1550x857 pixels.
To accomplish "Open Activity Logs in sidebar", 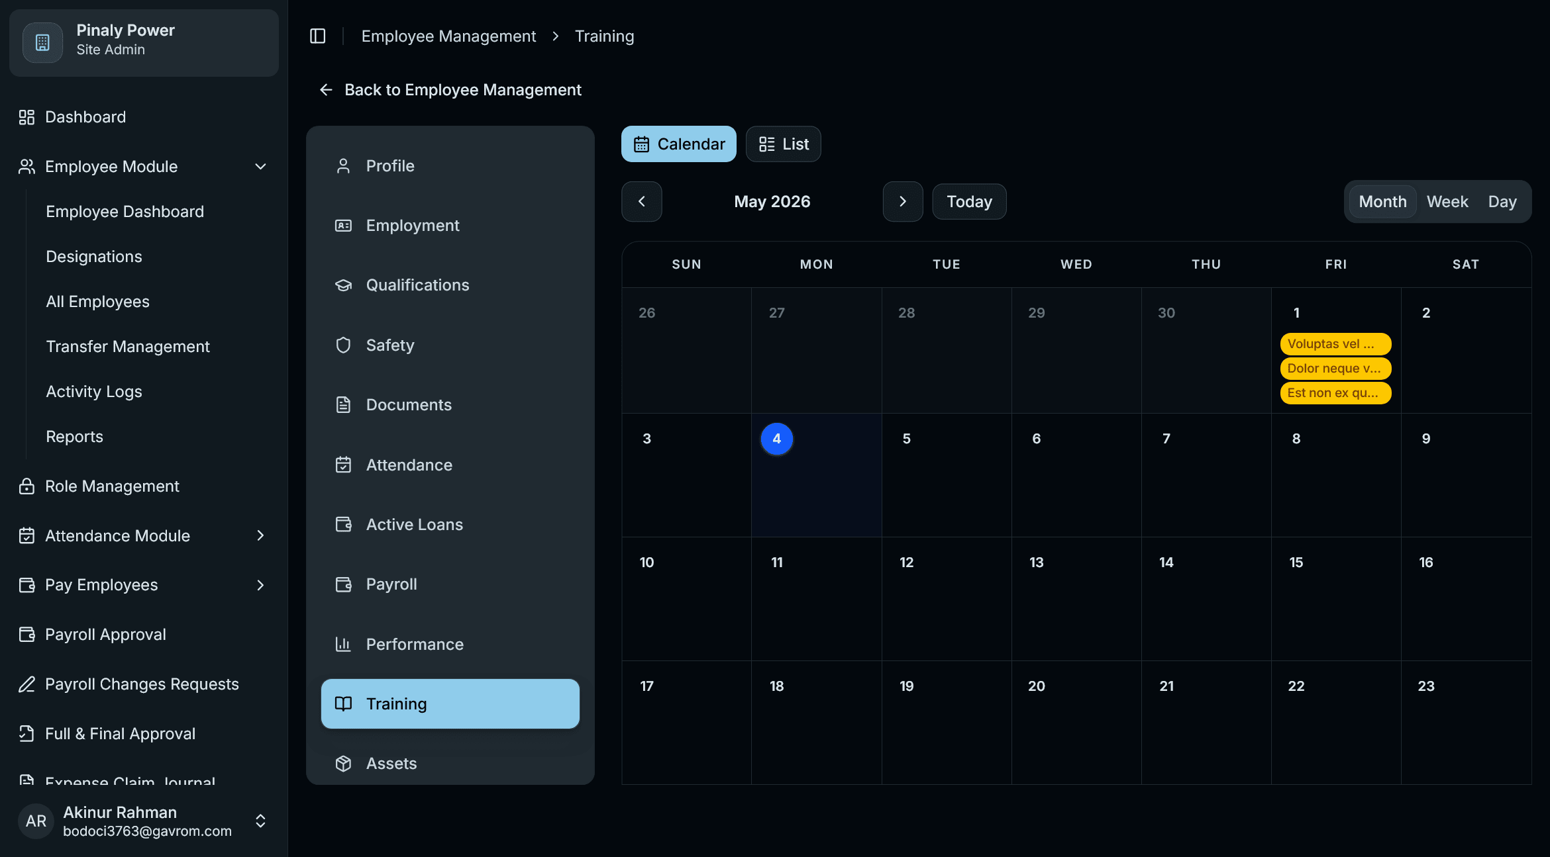I will pyautogui.click(x=94, y=392).
